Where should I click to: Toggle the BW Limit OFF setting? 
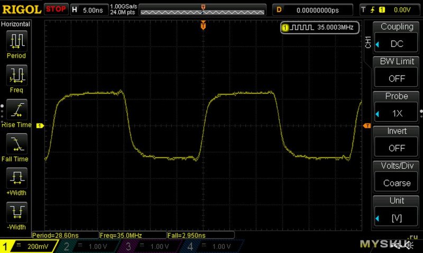(397, 79)
